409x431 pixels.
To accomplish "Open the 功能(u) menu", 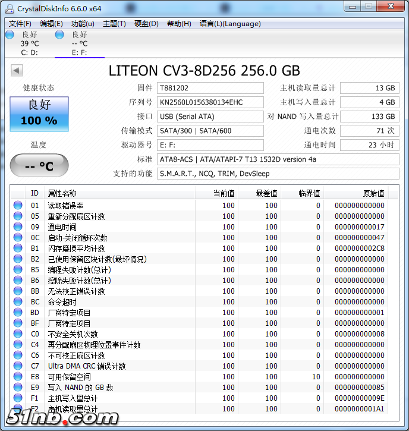I will coord(83,24).
